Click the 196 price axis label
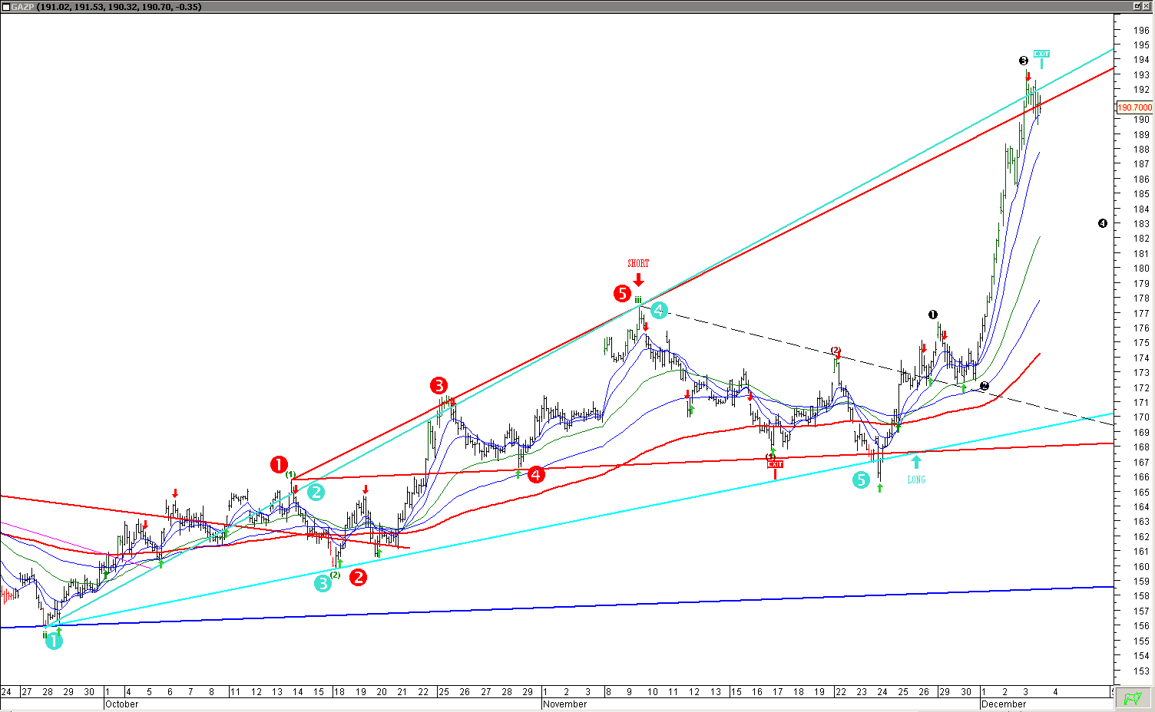 [1142, 31]
